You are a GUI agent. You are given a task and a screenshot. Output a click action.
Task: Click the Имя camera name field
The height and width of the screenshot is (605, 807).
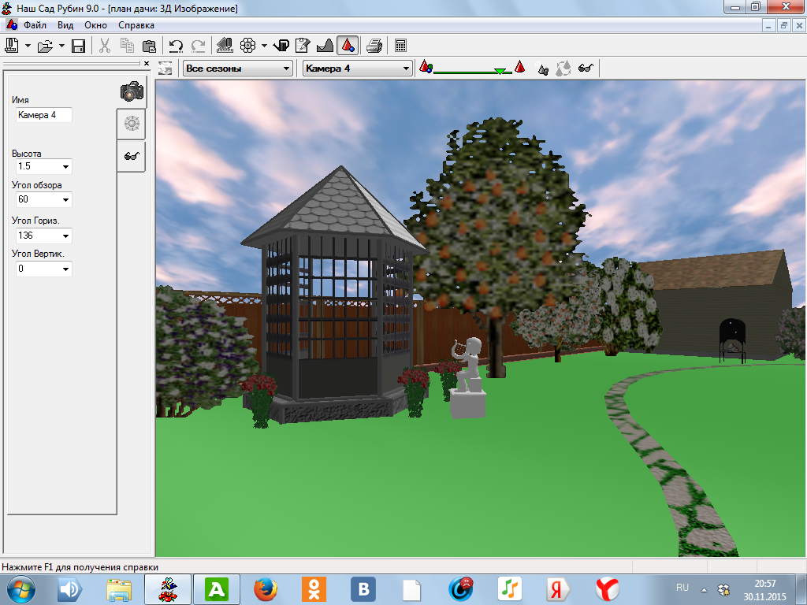(x=43, y=115)
